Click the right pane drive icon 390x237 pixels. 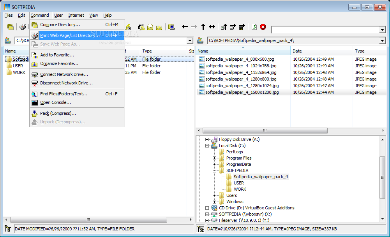click(200, 40)
